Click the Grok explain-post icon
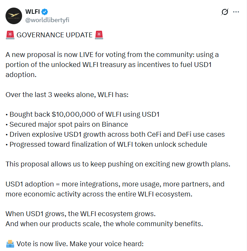Image resolution: width=247 pixels, height=251 pixels. click(225, 12)
